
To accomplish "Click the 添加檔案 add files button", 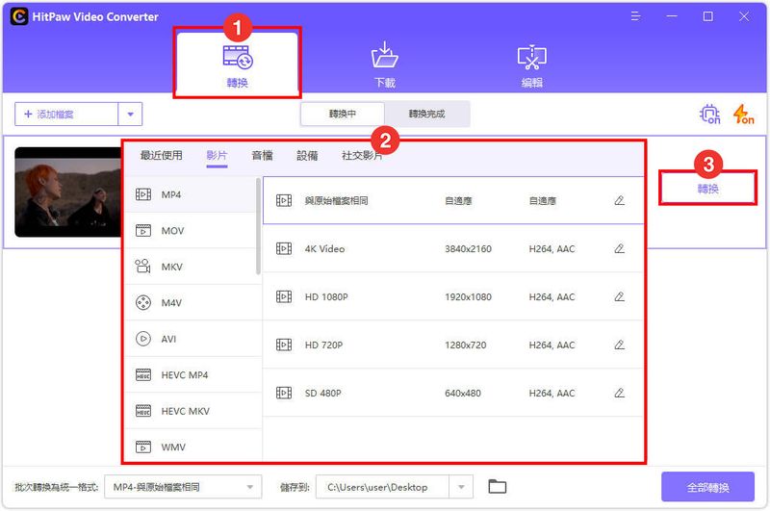I will pos(66,115).
